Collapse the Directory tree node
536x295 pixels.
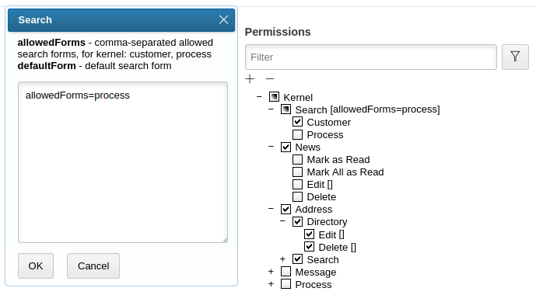pos(282,221)
